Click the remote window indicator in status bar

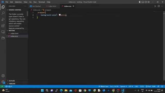tap(2, 86)
